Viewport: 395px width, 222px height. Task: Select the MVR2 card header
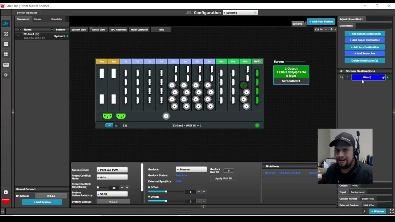click(257, 61)
